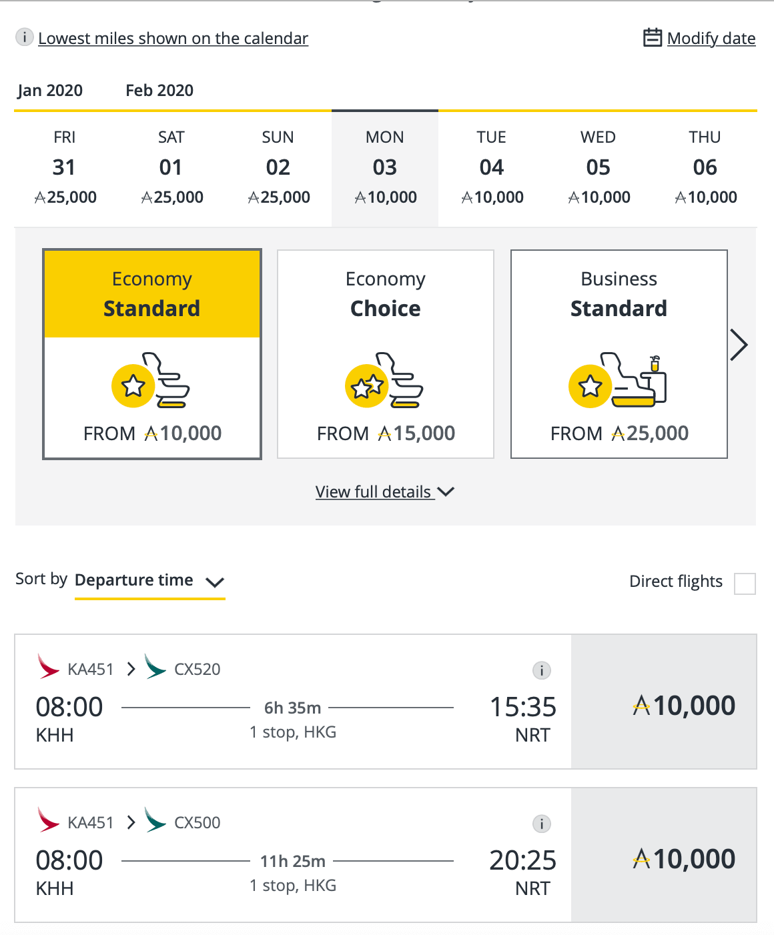This screenshot has height=935, width=774.
Task: Open the Sort by Departure time dropdown
Action: tap(149, 581)
